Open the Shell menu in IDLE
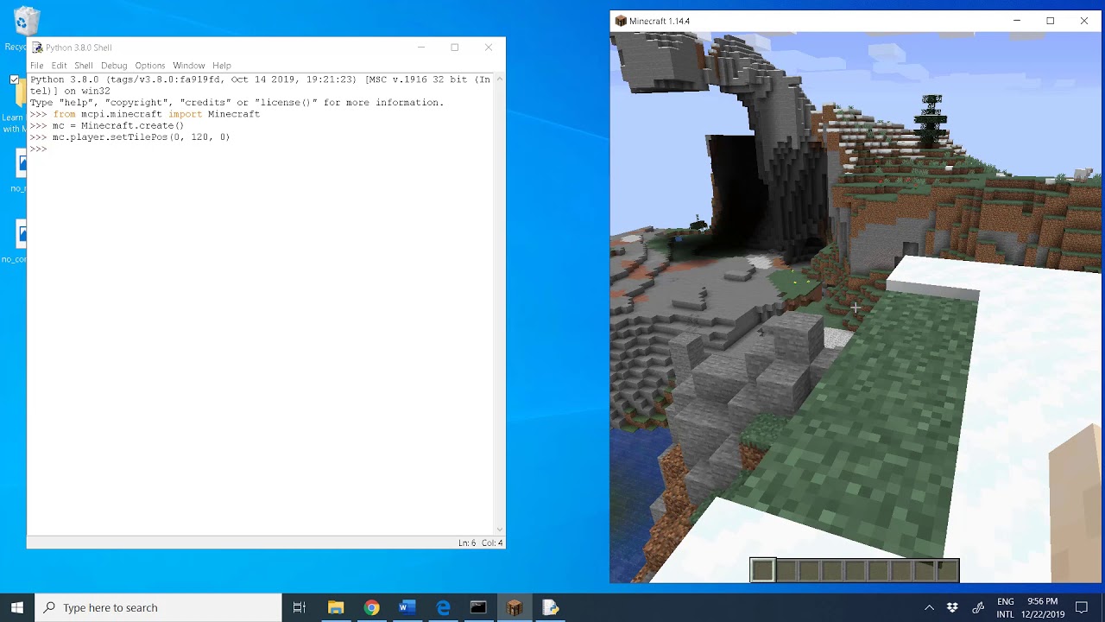 (x=83, y=66)
